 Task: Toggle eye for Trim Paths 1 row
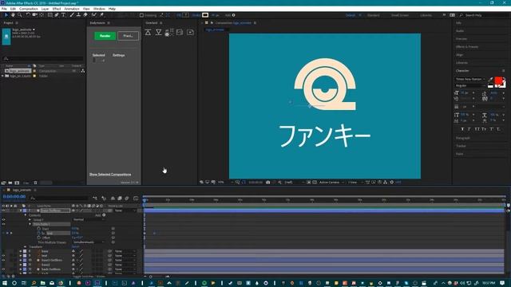3,224
